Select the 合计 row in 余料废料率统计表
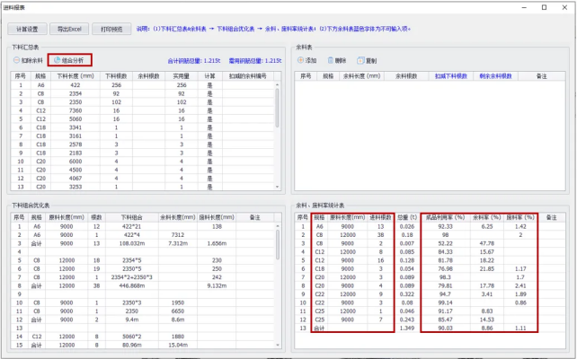This screenshot has height=359, width=577. [319, 328]
